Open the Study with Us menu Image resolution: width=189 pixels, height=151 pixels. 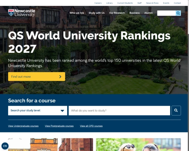pos(97,13)
